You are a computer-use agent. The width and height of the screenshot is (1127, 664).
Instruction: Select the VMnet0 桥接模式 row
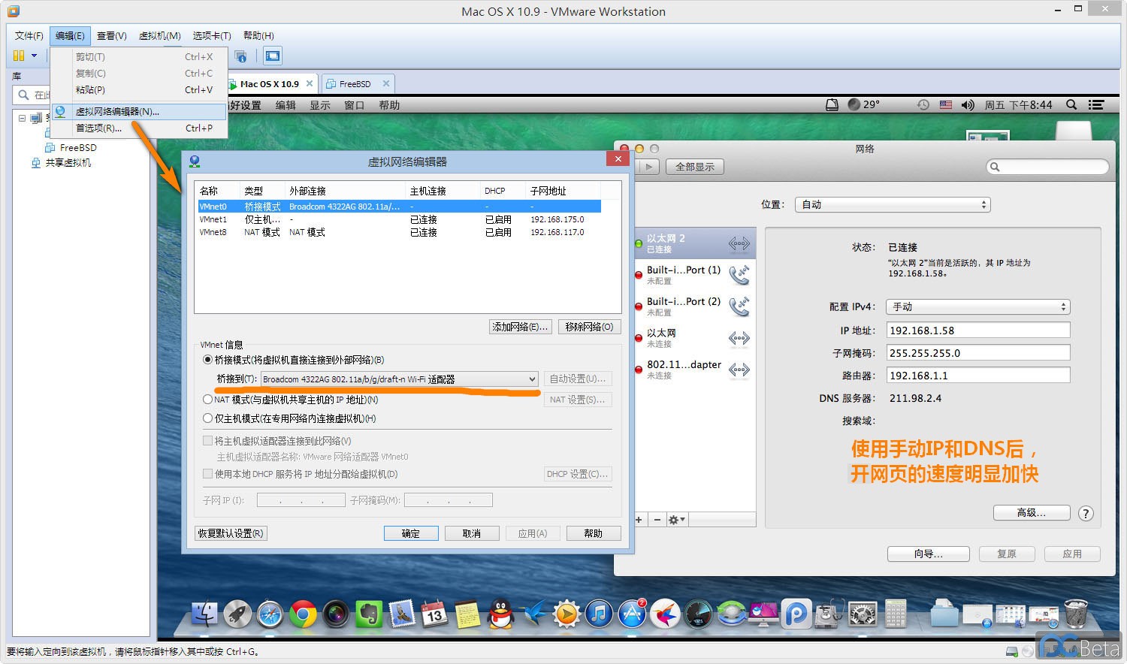click(399, 206)
